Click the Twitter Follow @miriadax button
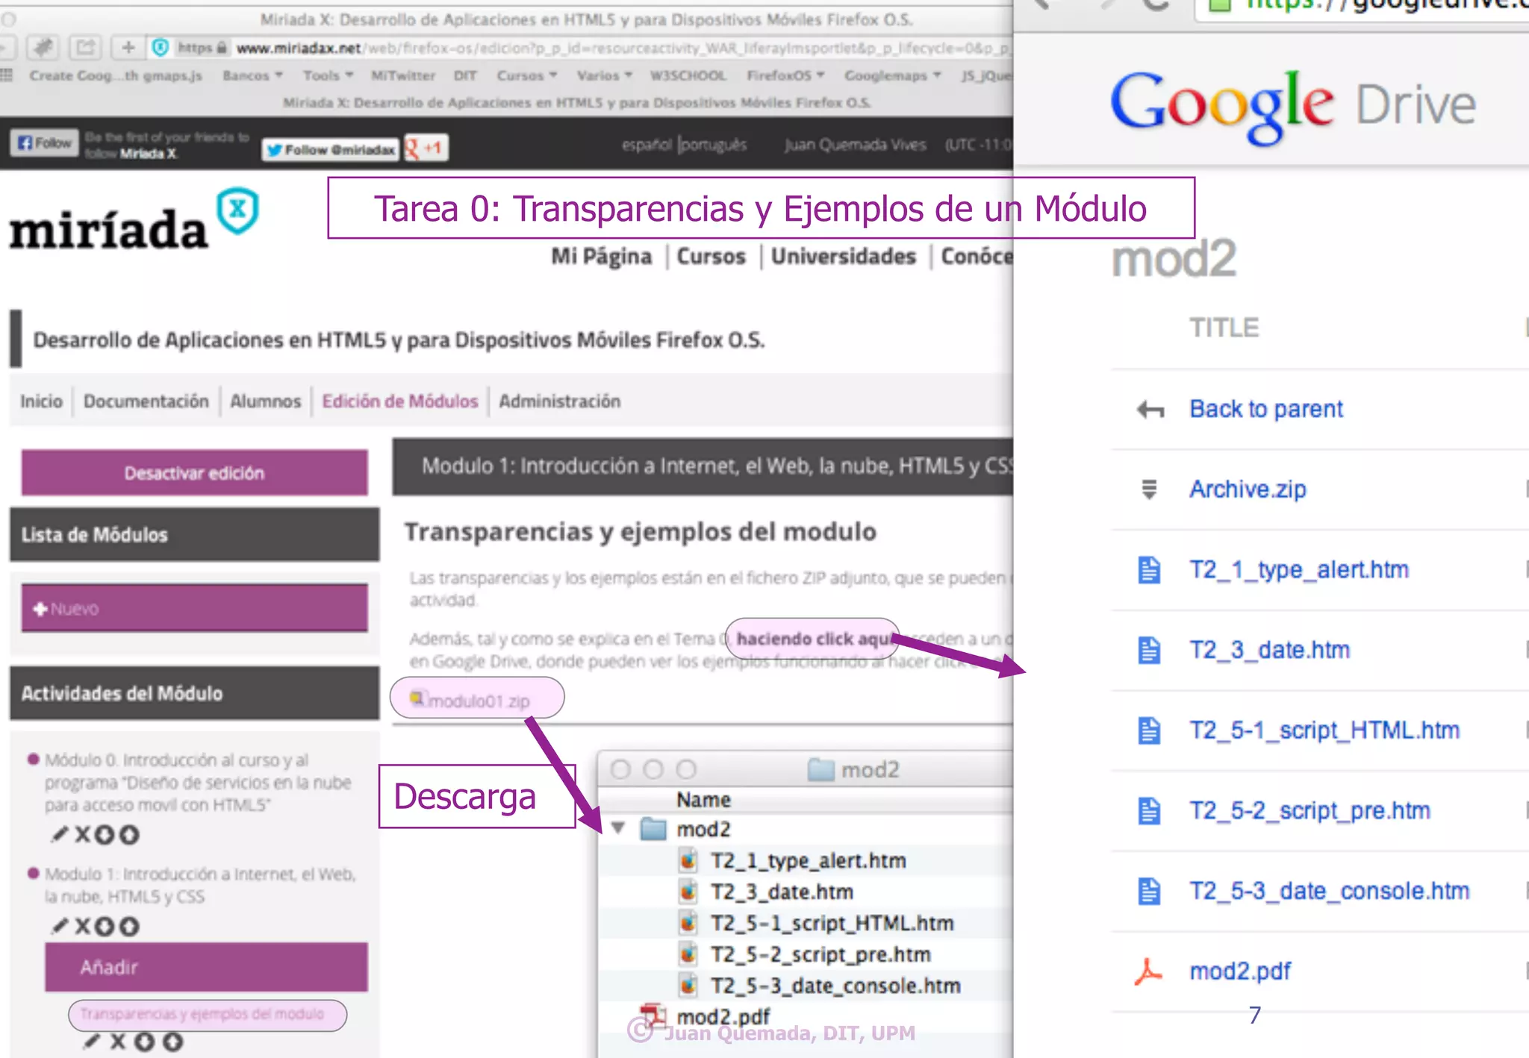The height and width of the screenshot is (1058, 1529). click(331, 150)
